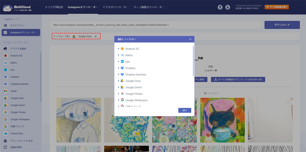
Task: Click Google Photos icon in dialog
Action: (122, 94)
